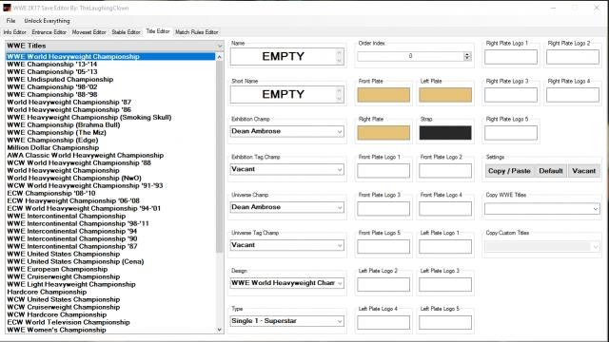Select Million Dollar Championship in list

click(110, 148)
